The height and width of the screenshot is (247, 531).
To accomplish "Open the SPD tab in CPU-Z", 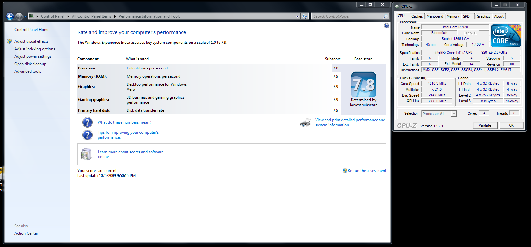I will tap(466, 16).
